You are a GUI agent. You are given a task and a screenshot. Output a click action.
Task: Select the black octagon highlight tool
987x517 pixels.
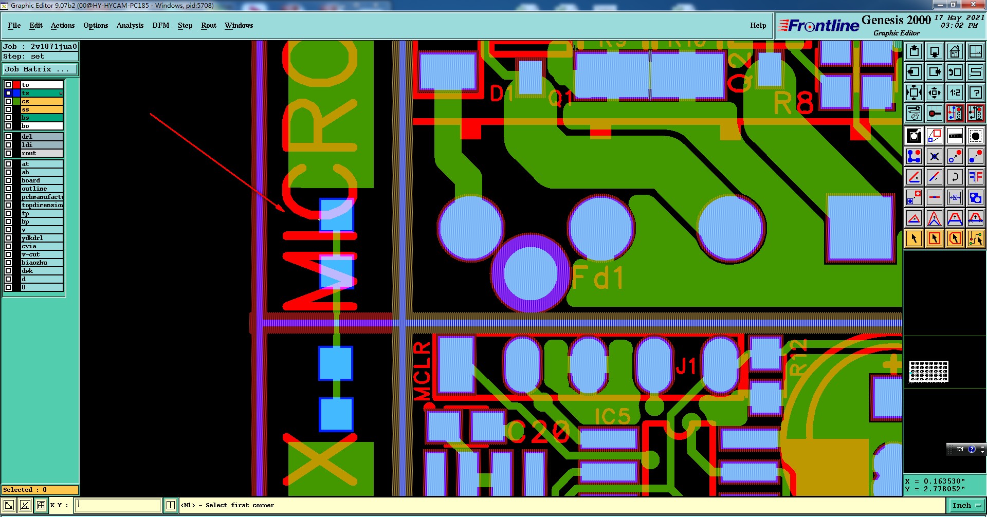(976, 136)
